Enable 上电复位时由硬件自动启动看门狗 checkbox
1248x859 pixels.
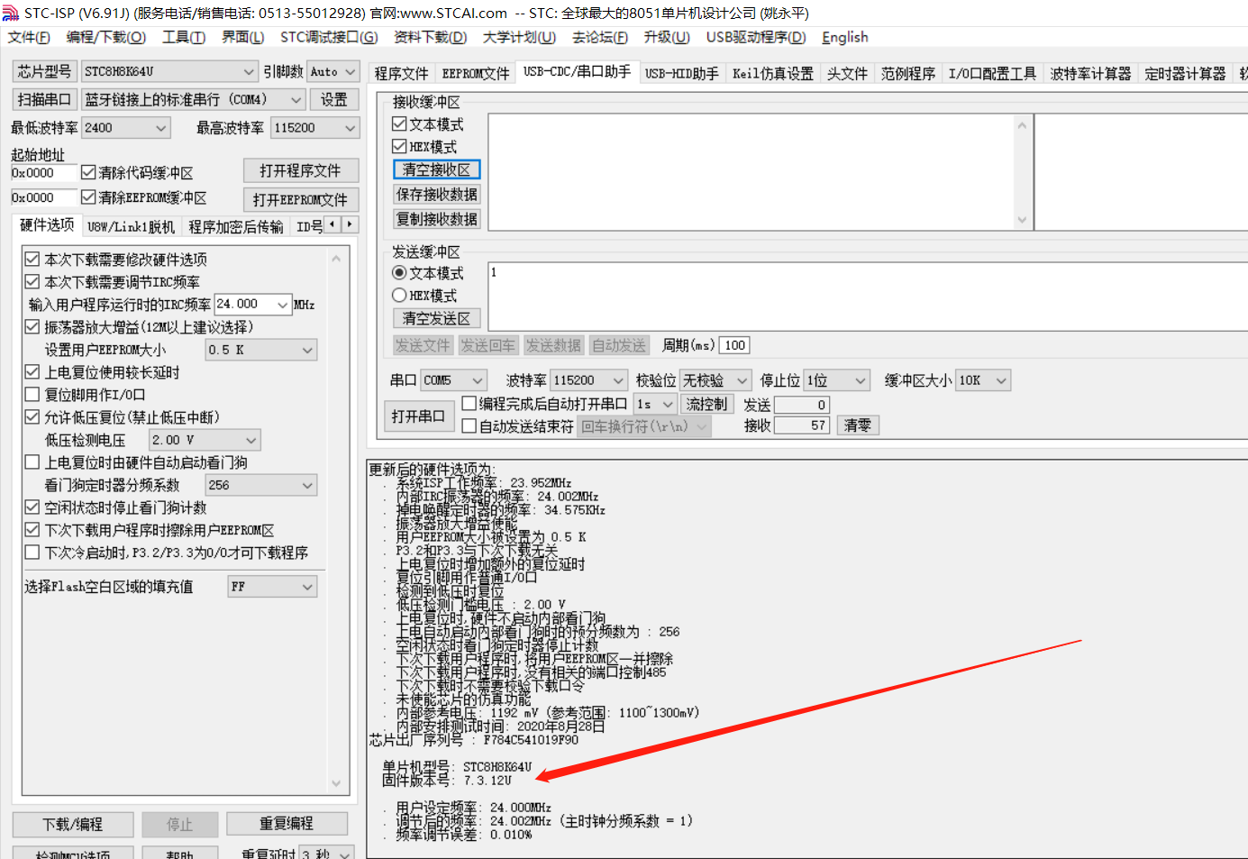pyautogui.click(x=32, y=462)
